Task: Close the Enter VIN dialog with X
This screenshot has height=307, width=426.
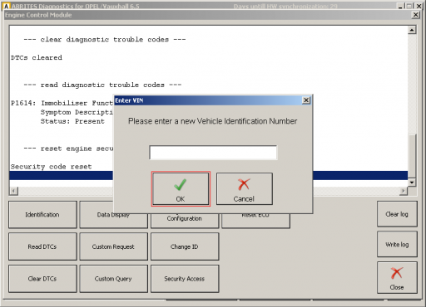Action: coord(306,100)
